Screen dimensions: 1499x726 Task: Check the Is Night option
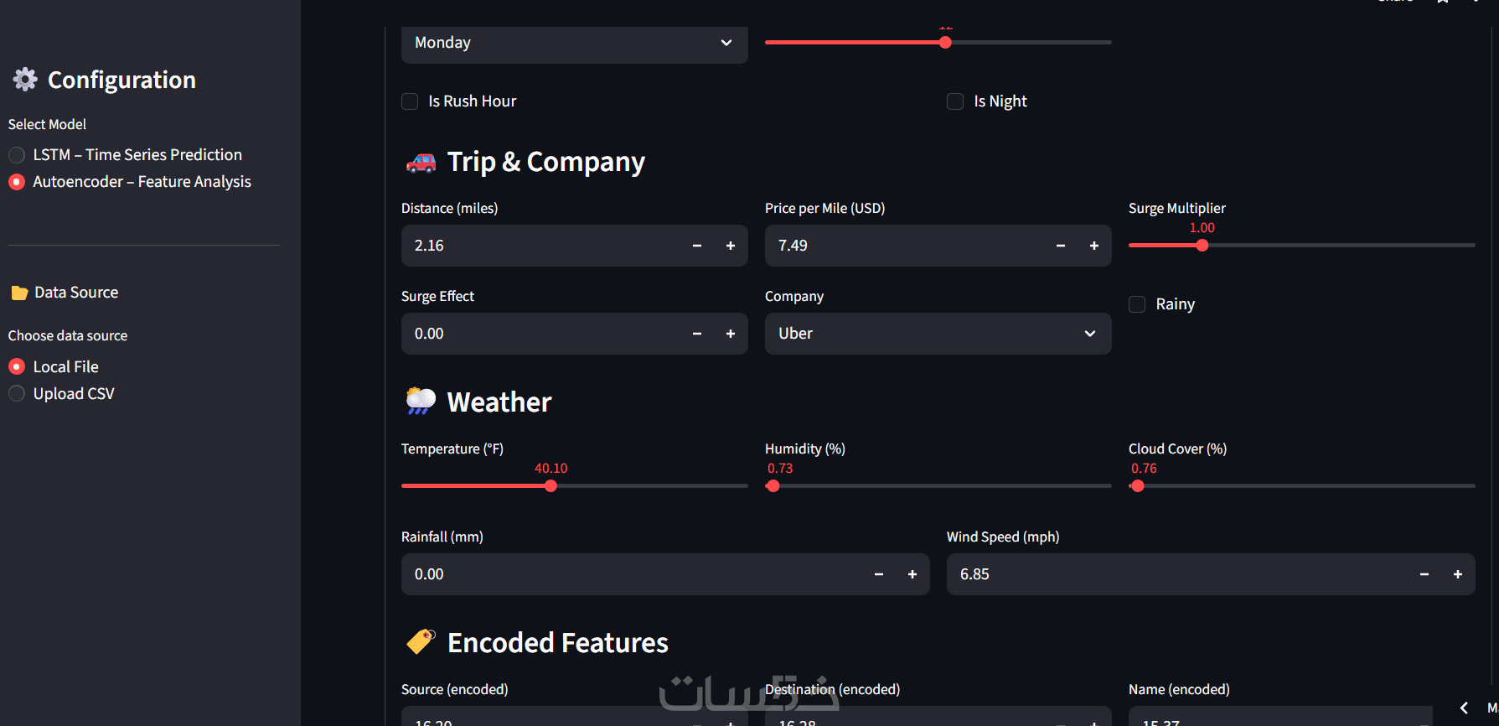[x=955, y=101]
